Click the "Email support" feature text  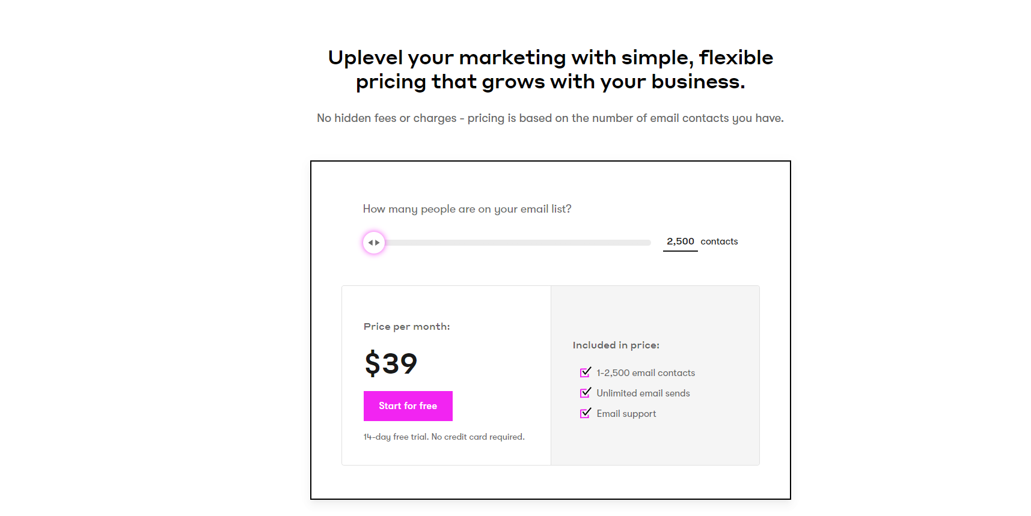[626, 414]
